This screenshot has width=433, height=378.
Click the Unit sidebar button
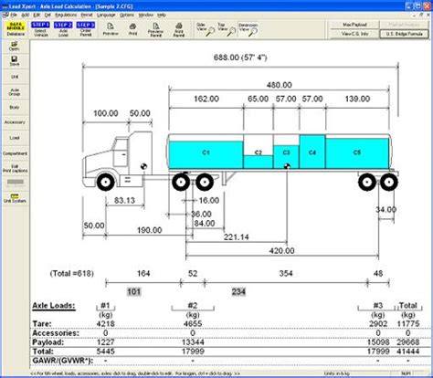(15, 77)
